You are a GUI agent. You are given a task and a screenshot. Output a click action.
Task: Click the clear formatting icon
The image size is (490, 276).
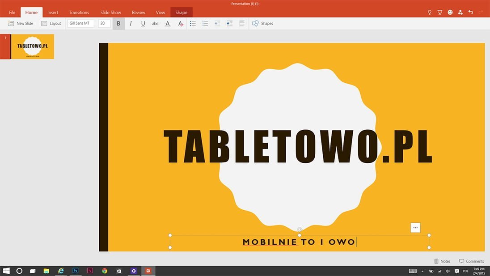180,23
